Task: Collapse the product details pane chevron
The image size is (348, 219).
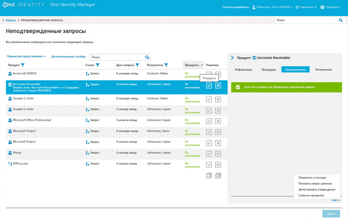Action: pyautogui.click(x=232, y=58)
